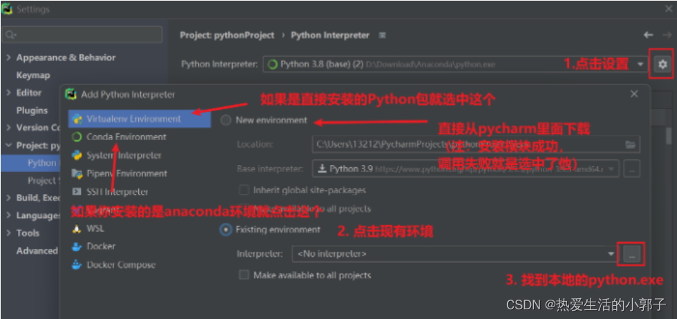
Task: Select System Interpreter in the list
Action: (x=124, y=155)
